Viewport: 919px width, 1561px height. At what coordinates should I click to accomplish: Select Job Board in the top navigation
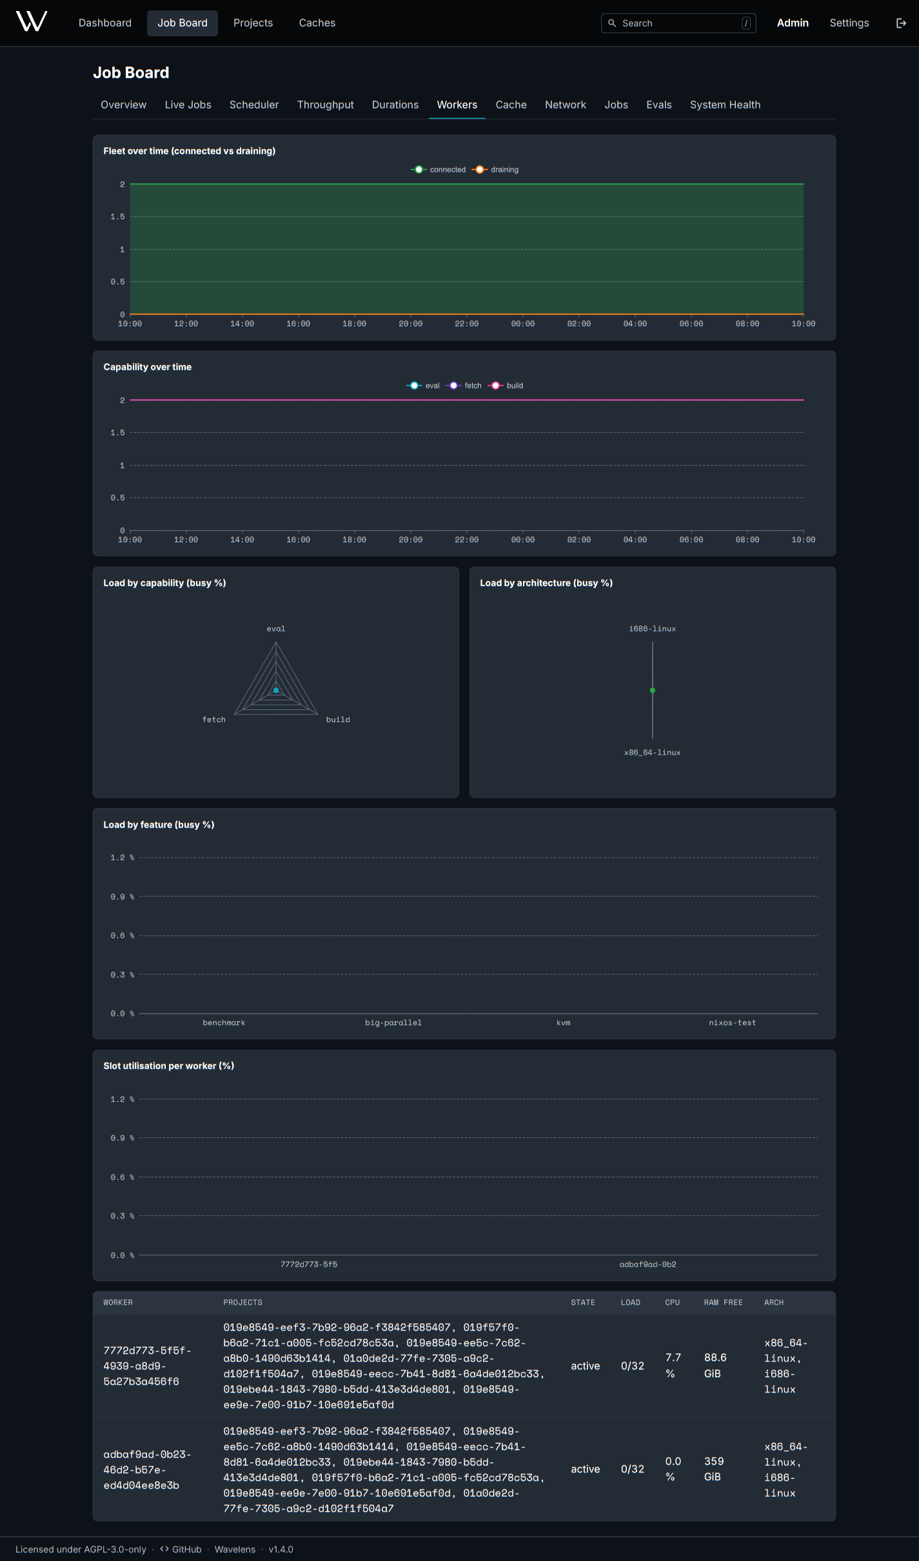(183, 23)
